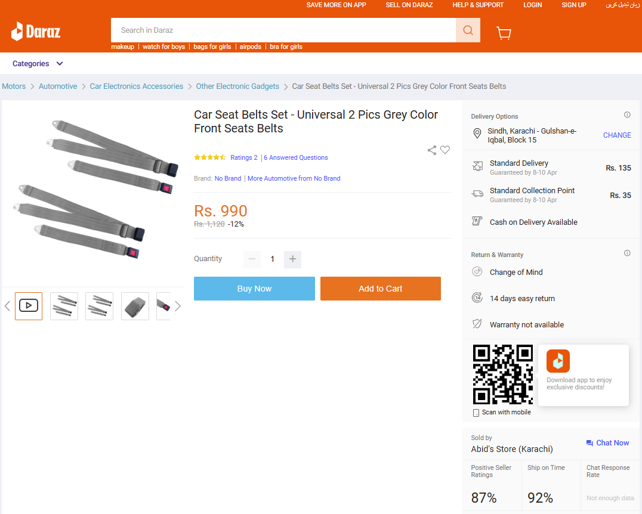This screenshot has width=642, height=514.
Task: Click CHANGE delivery location
Action: (x=617, y=135)
